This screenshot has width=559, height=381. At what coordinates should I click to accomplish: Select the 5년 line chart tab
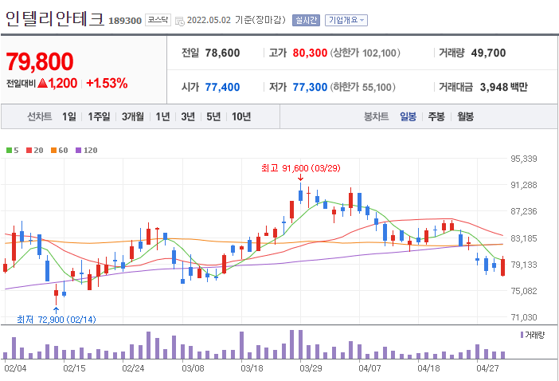click(x=213, y=116)
